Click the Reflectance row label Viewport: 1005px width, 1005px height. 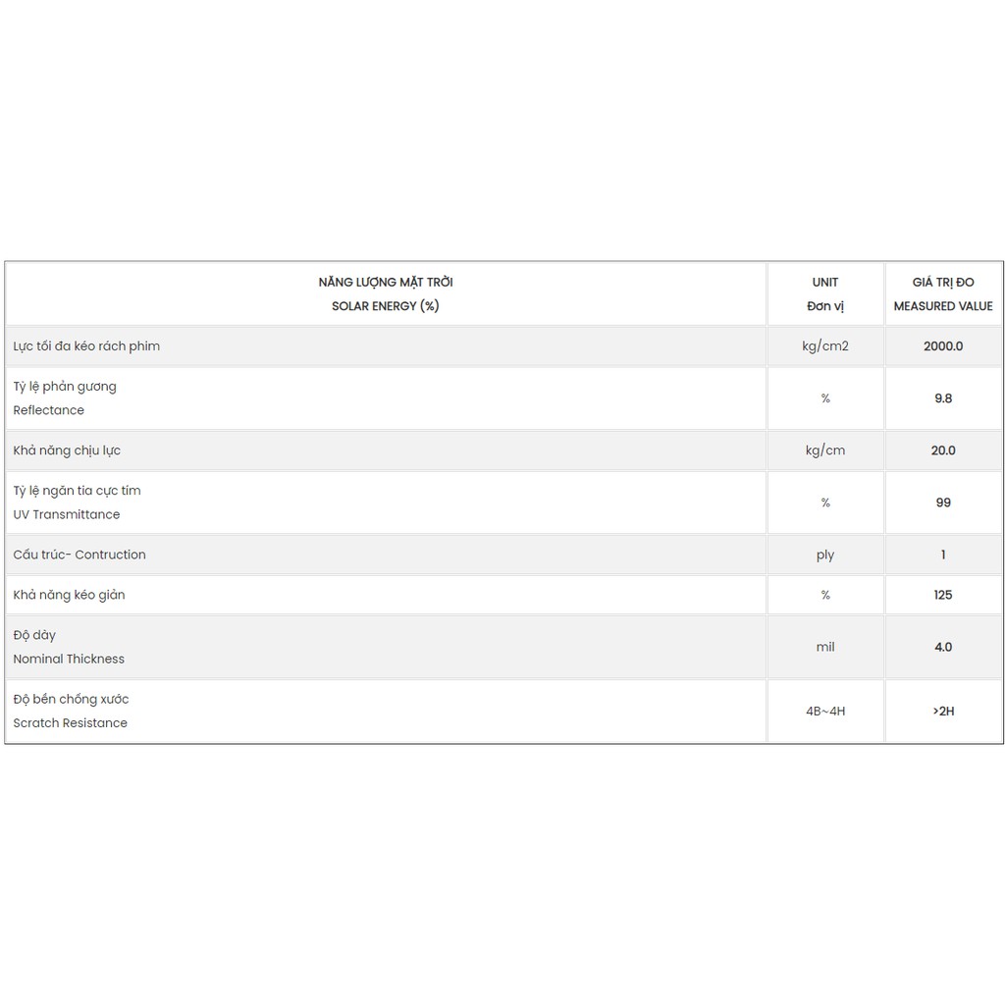click(49, 410)
